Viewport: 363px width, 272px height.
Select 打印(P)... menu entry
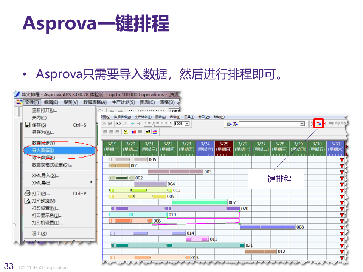point(41,193)
